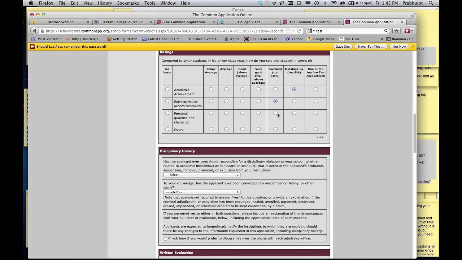The height and width of the screenshot is (260, 462).
Task: Open the sync arrows menu bar icon
Action: click(299, 3)
